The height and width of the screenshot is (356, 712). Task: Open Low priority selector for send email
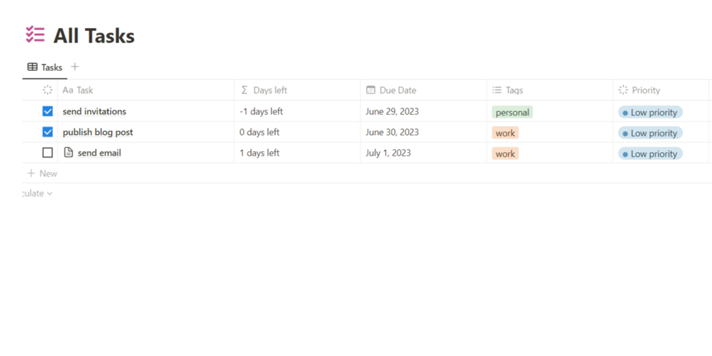(x=650, y=154)
